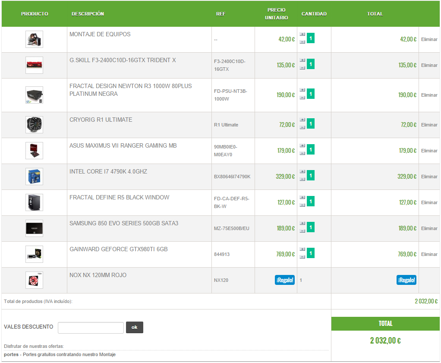The height and width of the screenshot is (363, 441).
Task: Click Portes gratuitos contratando nuestro Montaje text
Action: pyautogui.click(x=69, y=354)
